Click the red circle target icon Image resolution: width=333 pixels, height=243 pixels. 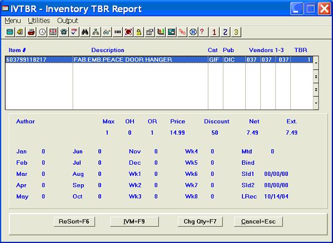pyautogui.click(x=128, y=32)
